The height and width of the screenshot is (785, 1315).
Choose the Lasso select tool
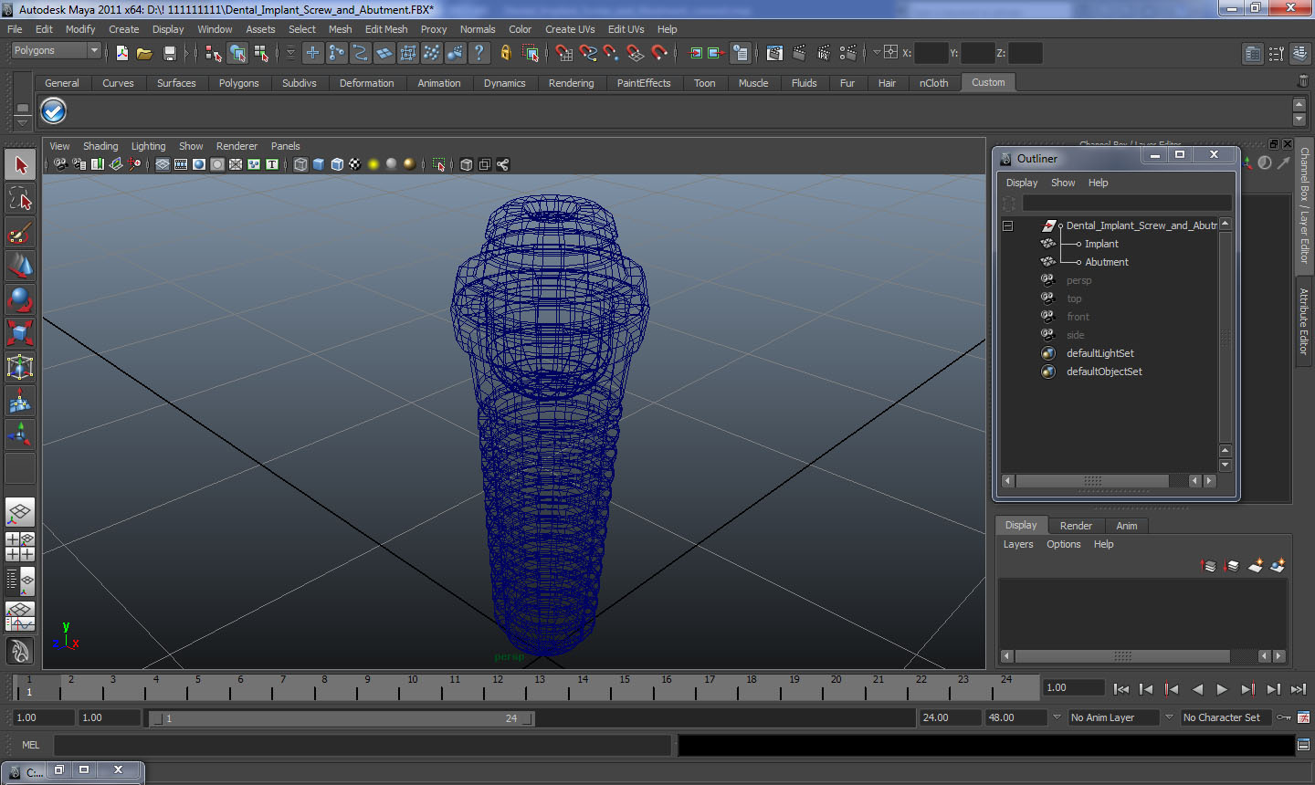coord(20,199)
